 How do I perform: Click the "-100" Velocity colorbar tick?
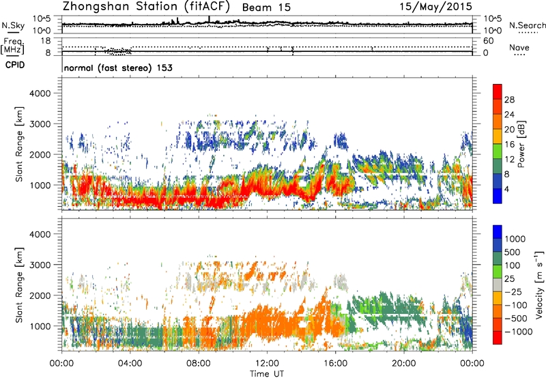pyautogui.click(x=515, y=305)
